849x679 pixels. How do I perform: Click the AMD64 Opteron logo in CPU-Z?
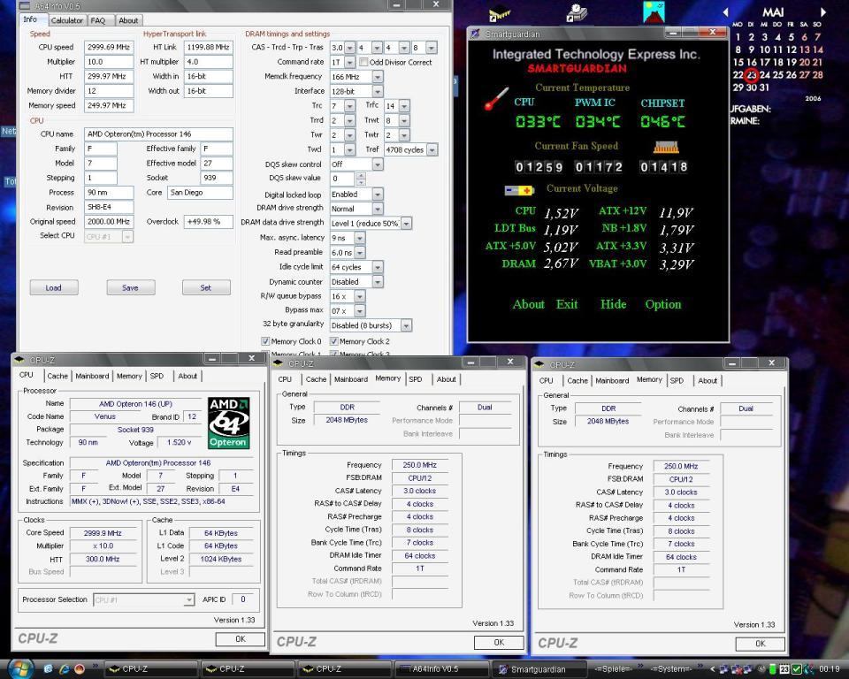click(228, 423)
